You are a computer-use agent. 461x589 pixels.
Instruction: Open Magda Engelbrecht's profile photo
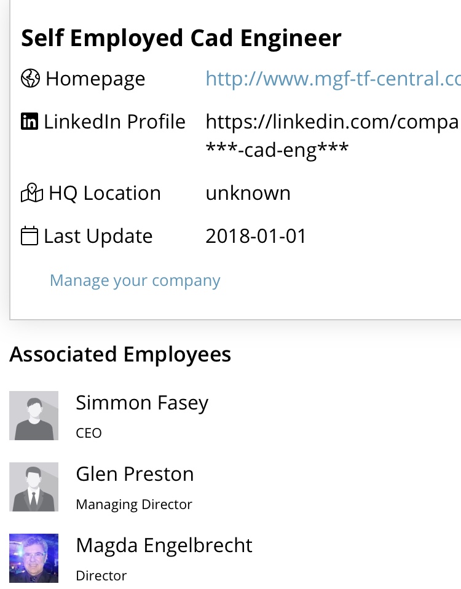[x=34, y=558]
